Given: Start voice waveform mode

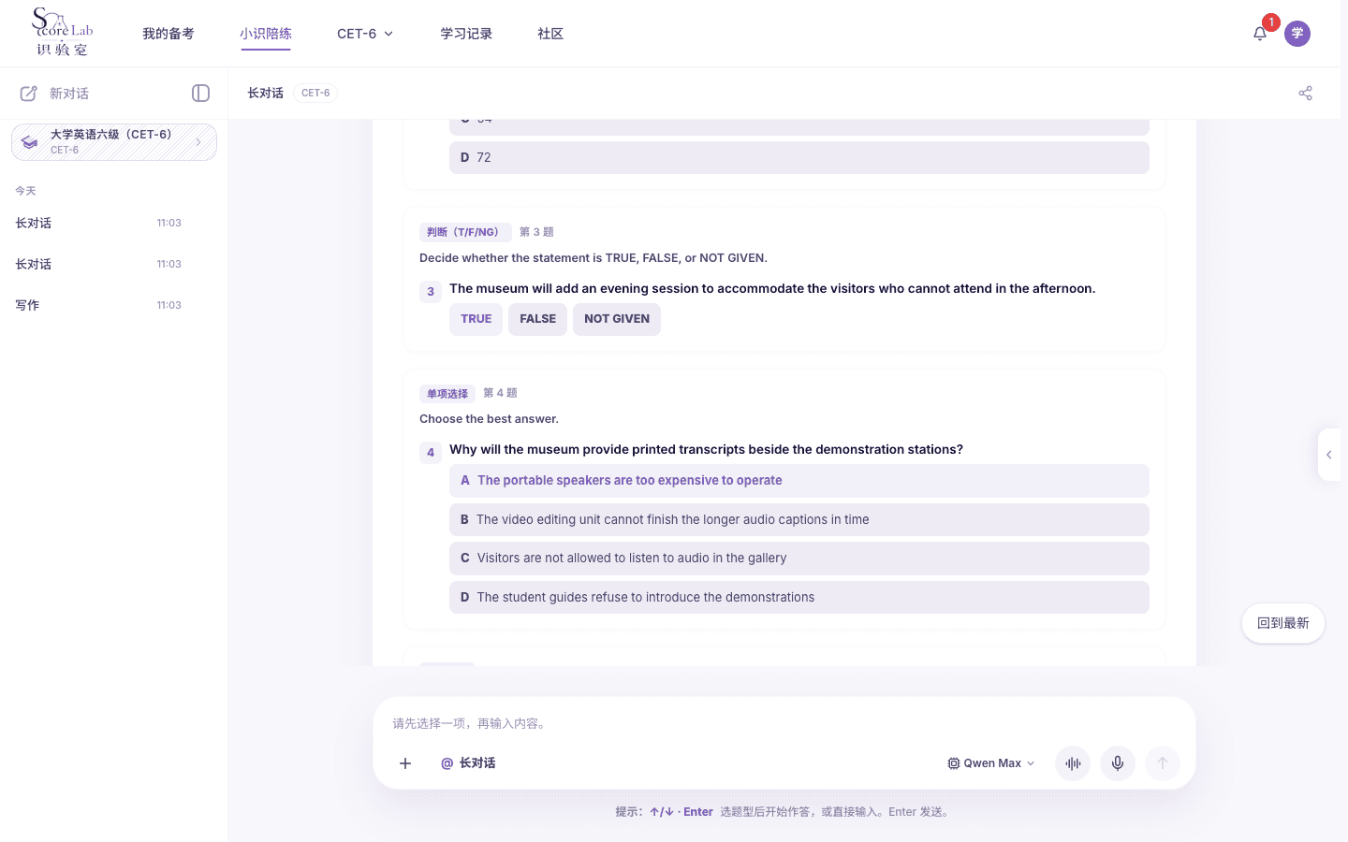Looking at the screenshot, I should pos(1073,763).
